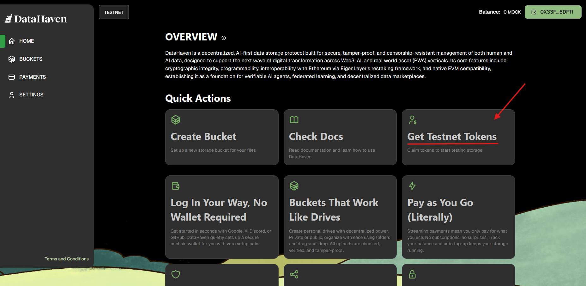Click the cube icon on Buckets That Work card
Image resolution: width=586 pixels, height=286 pixels.
tap(294, 186)
